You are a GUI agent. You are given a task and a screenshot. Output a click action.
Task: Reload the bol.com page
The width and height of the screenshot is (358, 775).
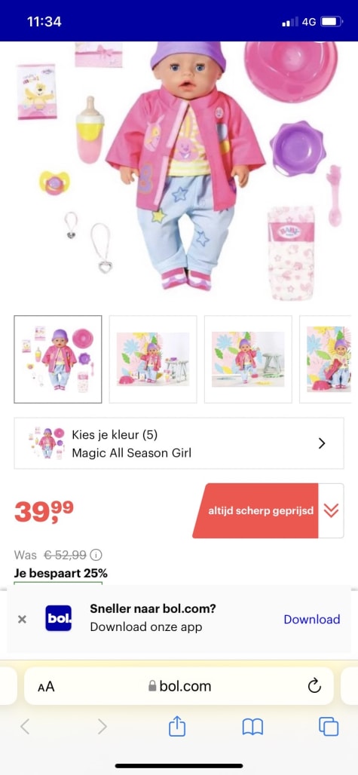(x=314, y=686)
